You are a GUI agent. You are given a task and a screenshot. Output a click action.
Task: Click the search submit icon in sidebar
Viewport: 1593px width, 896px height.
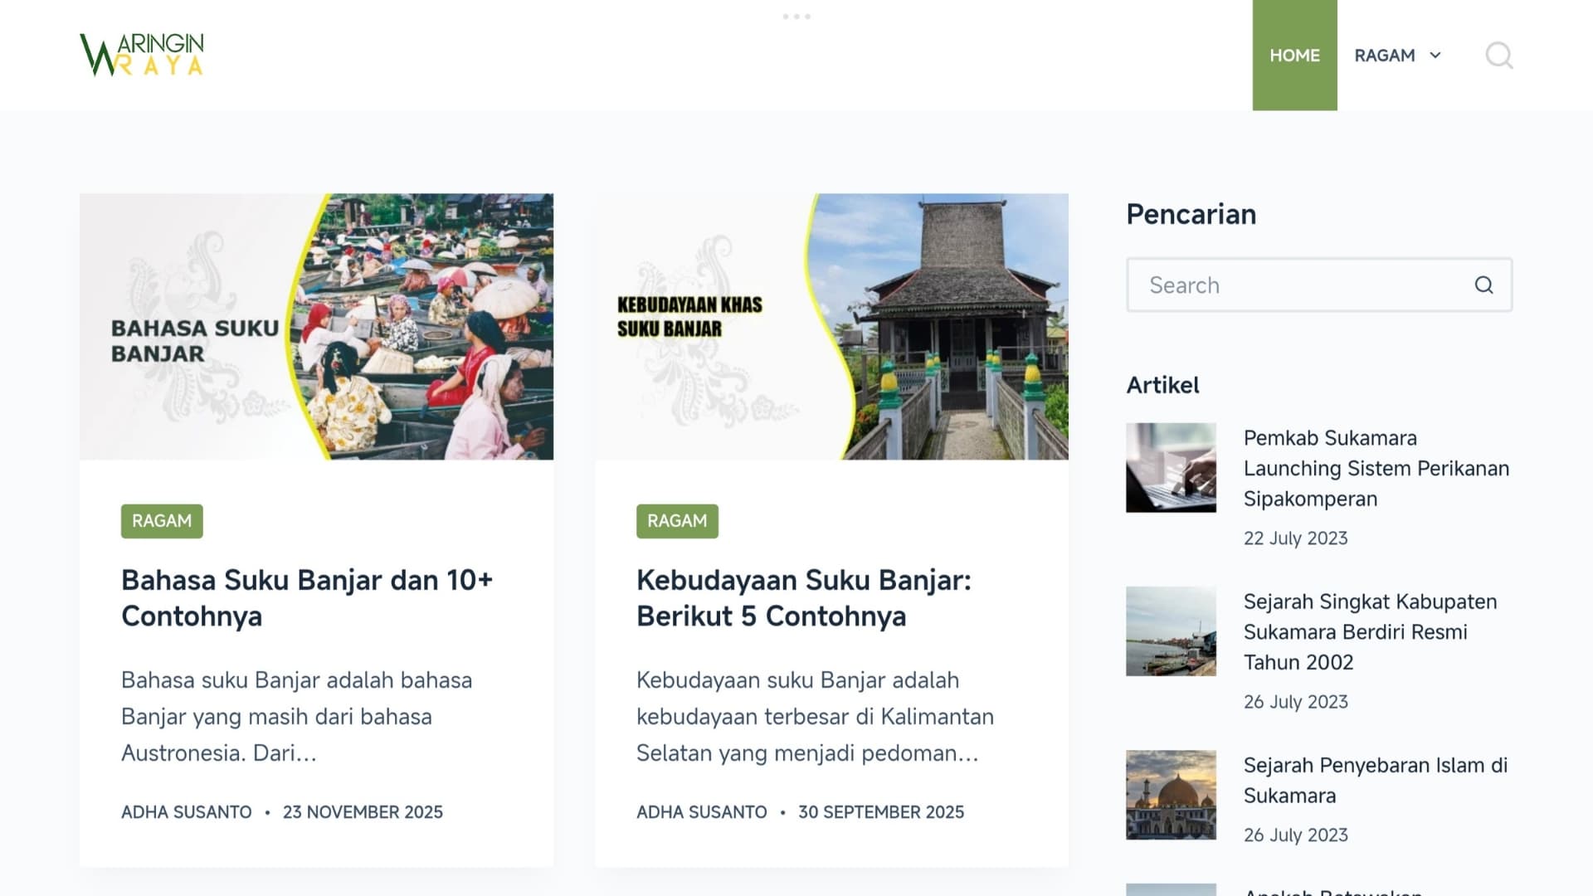1483,285
